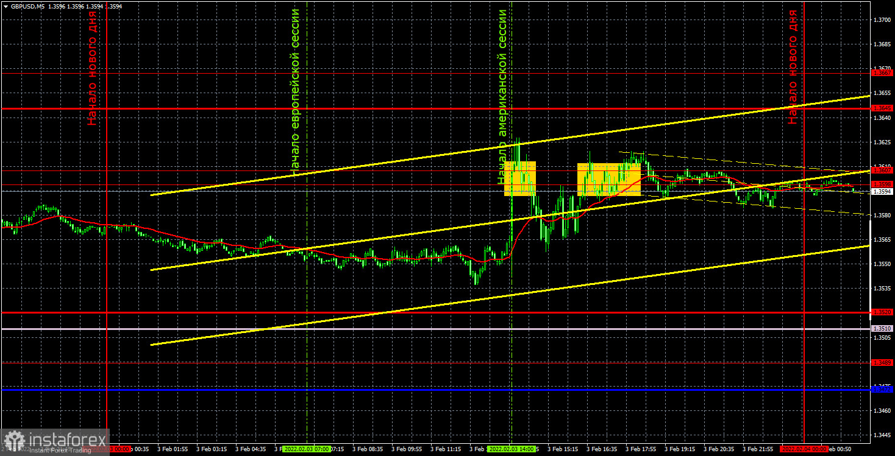The height and width of the screenshot is (456, 895).
Task: Click the green 2022.02.03 14:00 time tag
Action: pos(512,449)
